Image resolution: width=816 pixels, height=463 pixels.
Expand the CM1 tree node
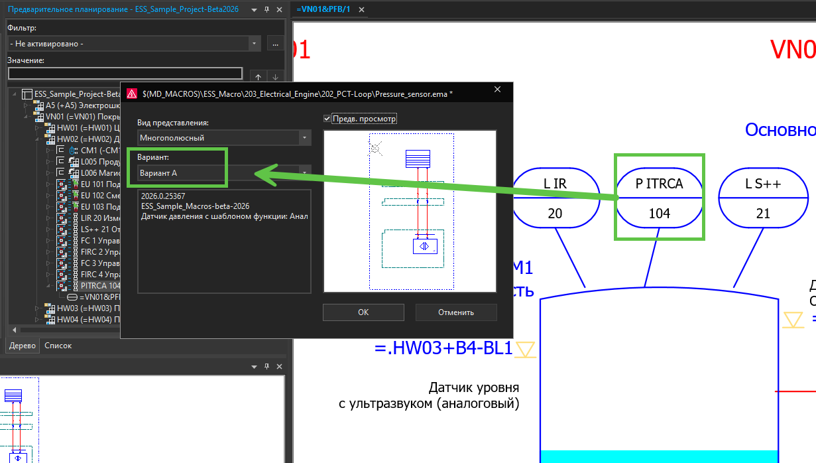[49, 151]
